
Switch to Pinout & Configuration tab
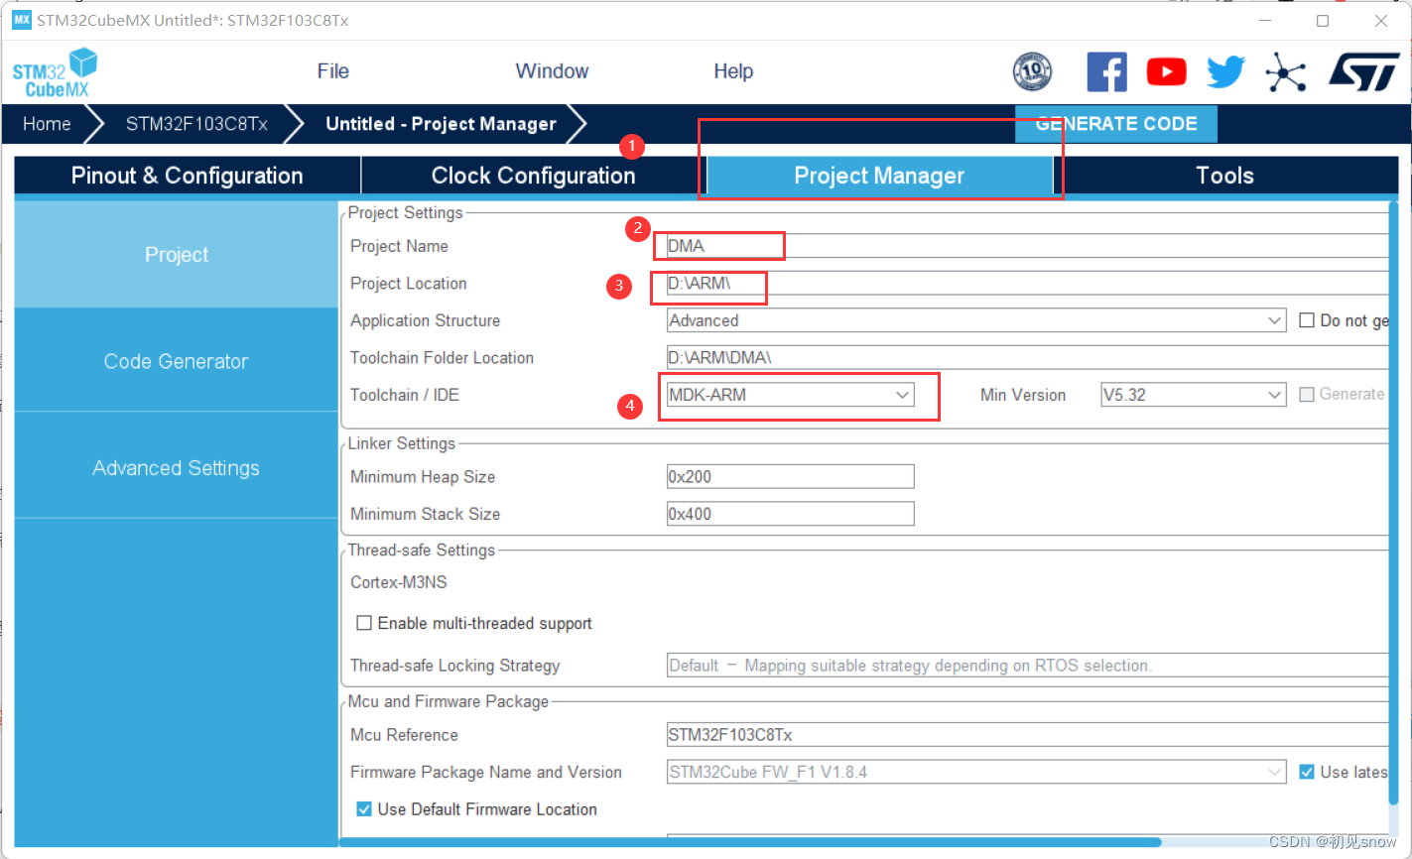pyautogui.click(x=187, y=176)
